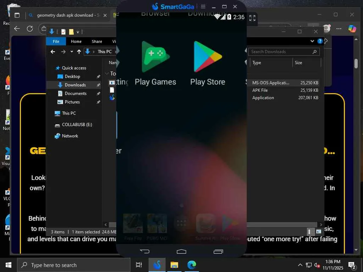The image size is (363, 272).
Task: Click the taskbar search box
Action: (74, 265)
